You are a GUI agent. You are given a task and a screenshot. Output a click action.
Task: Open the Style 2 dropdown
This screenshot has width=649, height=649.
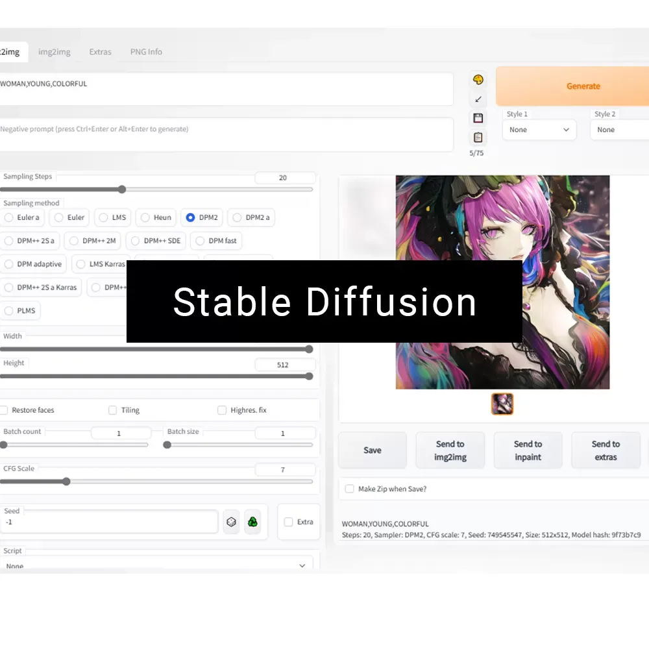point(623,130)
